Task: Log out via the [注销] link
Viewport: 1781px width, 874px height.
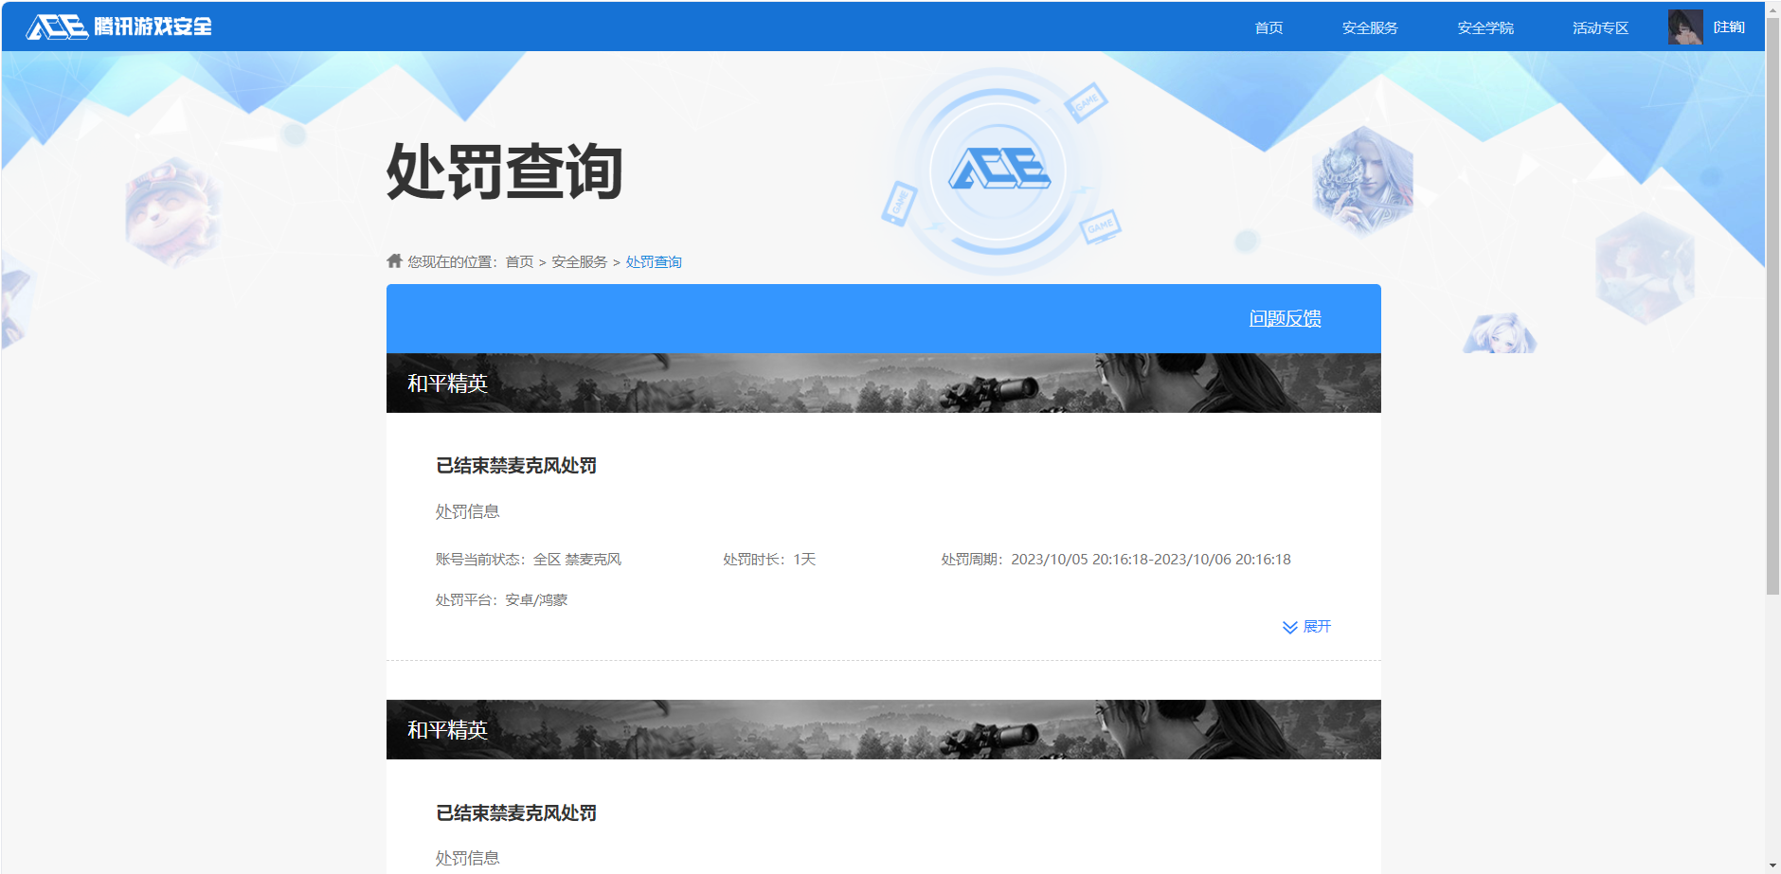Action: coord(1729,27)
